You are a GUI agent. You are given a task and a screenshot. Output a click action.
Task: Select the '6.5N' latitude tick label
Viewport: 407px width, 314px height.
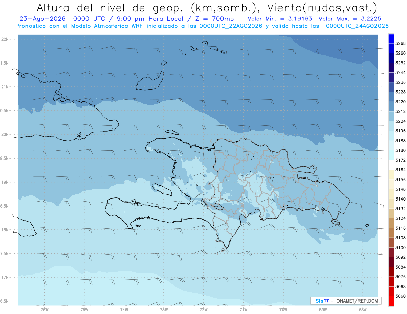click(4, 301)
